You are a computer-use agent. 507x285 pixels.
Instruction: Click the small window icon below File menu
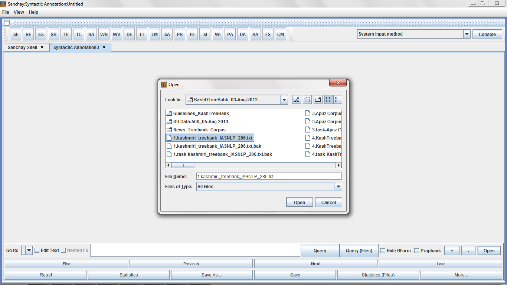click(x=7, y=23)
